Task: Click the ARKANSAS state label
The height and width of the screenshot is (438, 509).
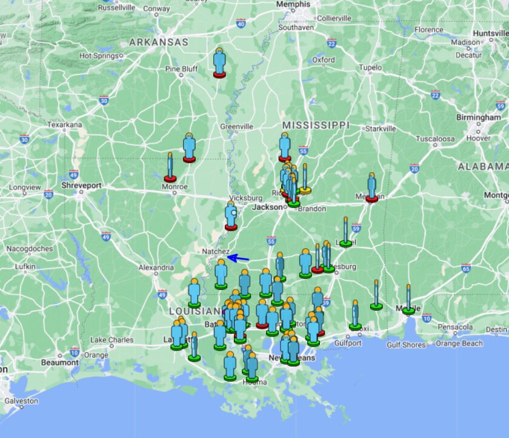Action: pos(159,42)
